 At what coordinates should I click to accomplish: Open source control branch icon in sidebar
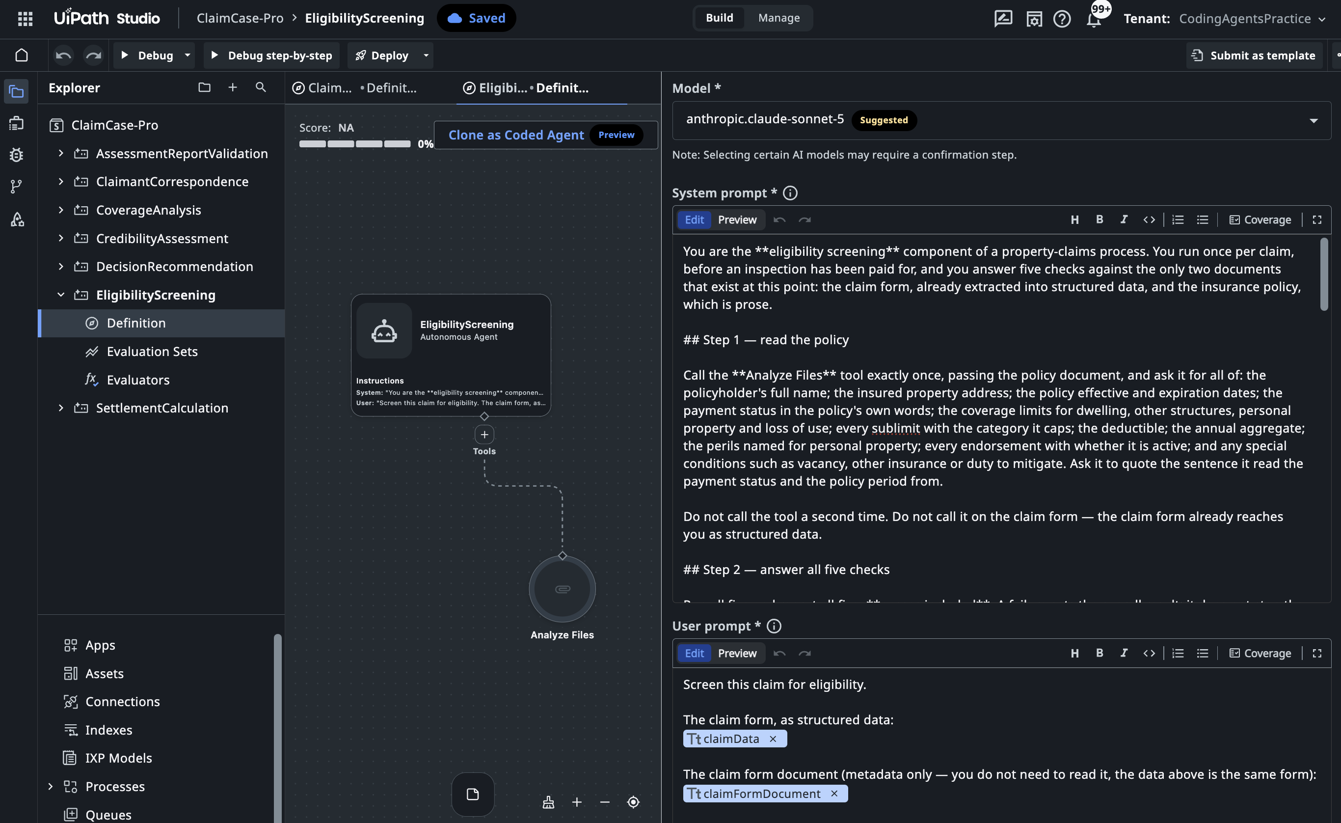coord(16,187)
